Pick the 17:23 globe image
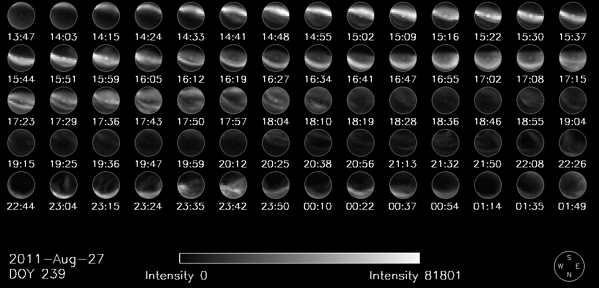 pos(21,101)
